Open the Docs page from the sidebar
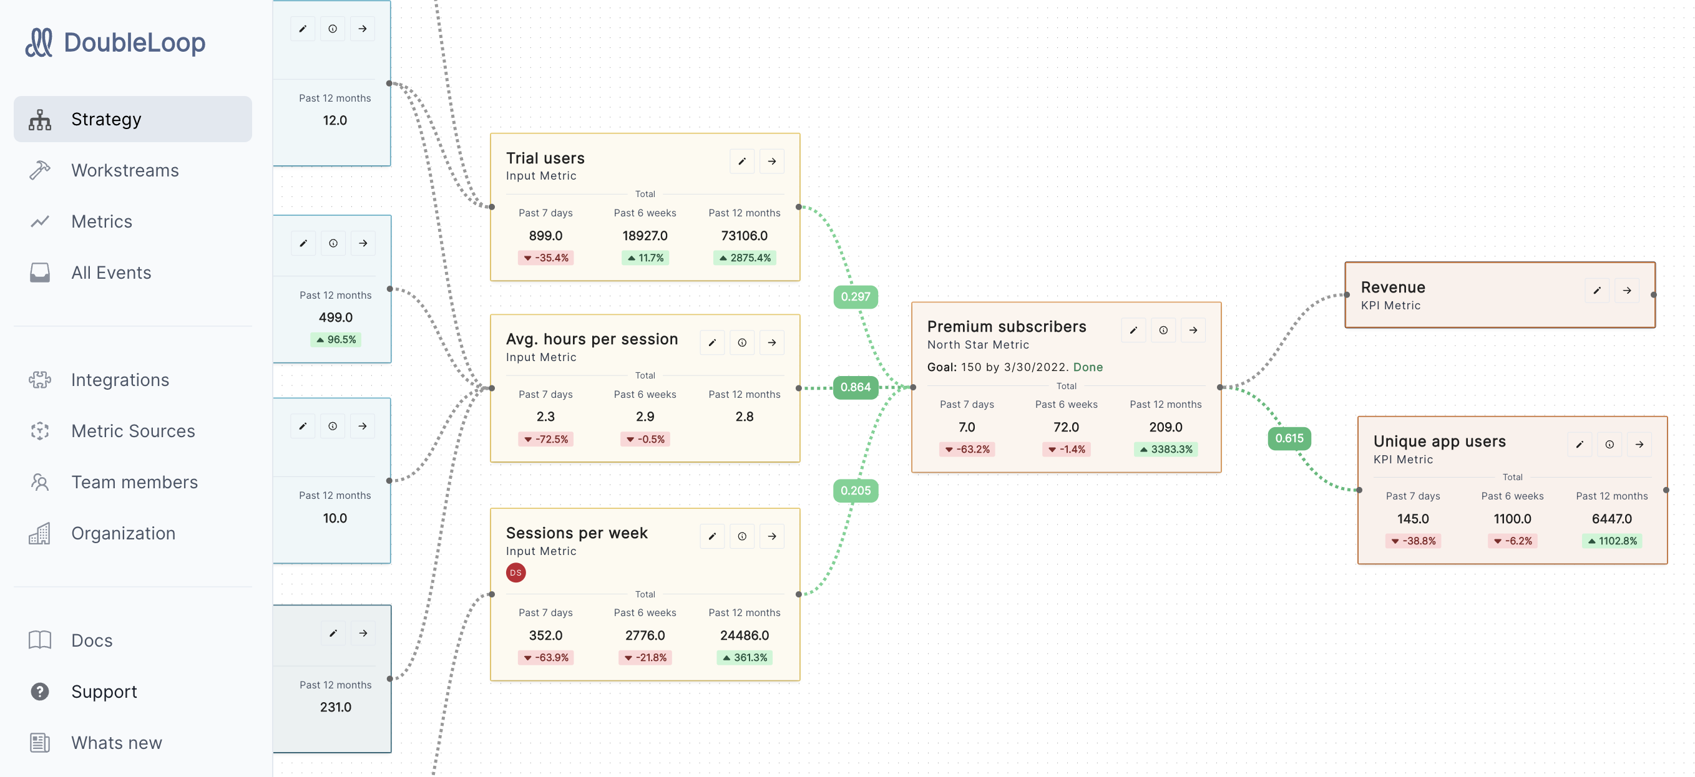The image size is (1695, 777). tap(91, 640)
